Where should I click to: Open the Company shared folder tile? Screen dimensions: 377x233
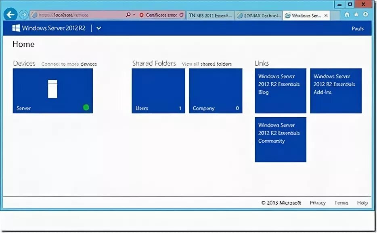(216, 91)
